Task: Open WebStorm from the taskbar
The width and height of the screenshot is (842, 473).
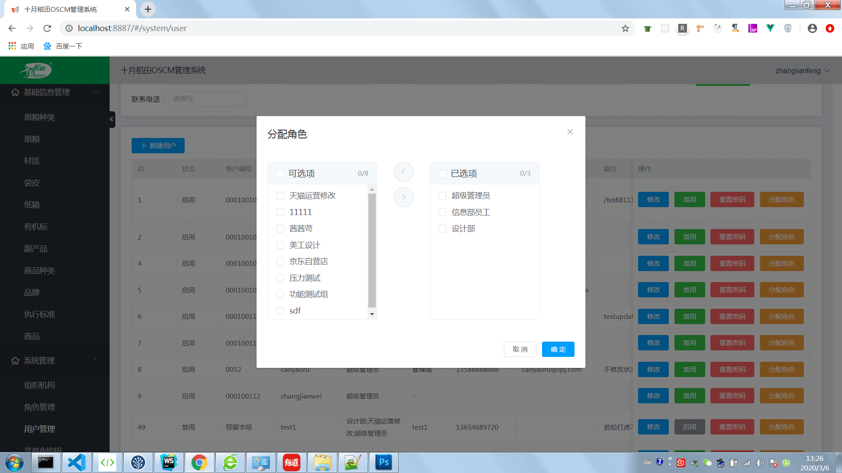Action: click(169, 462)
